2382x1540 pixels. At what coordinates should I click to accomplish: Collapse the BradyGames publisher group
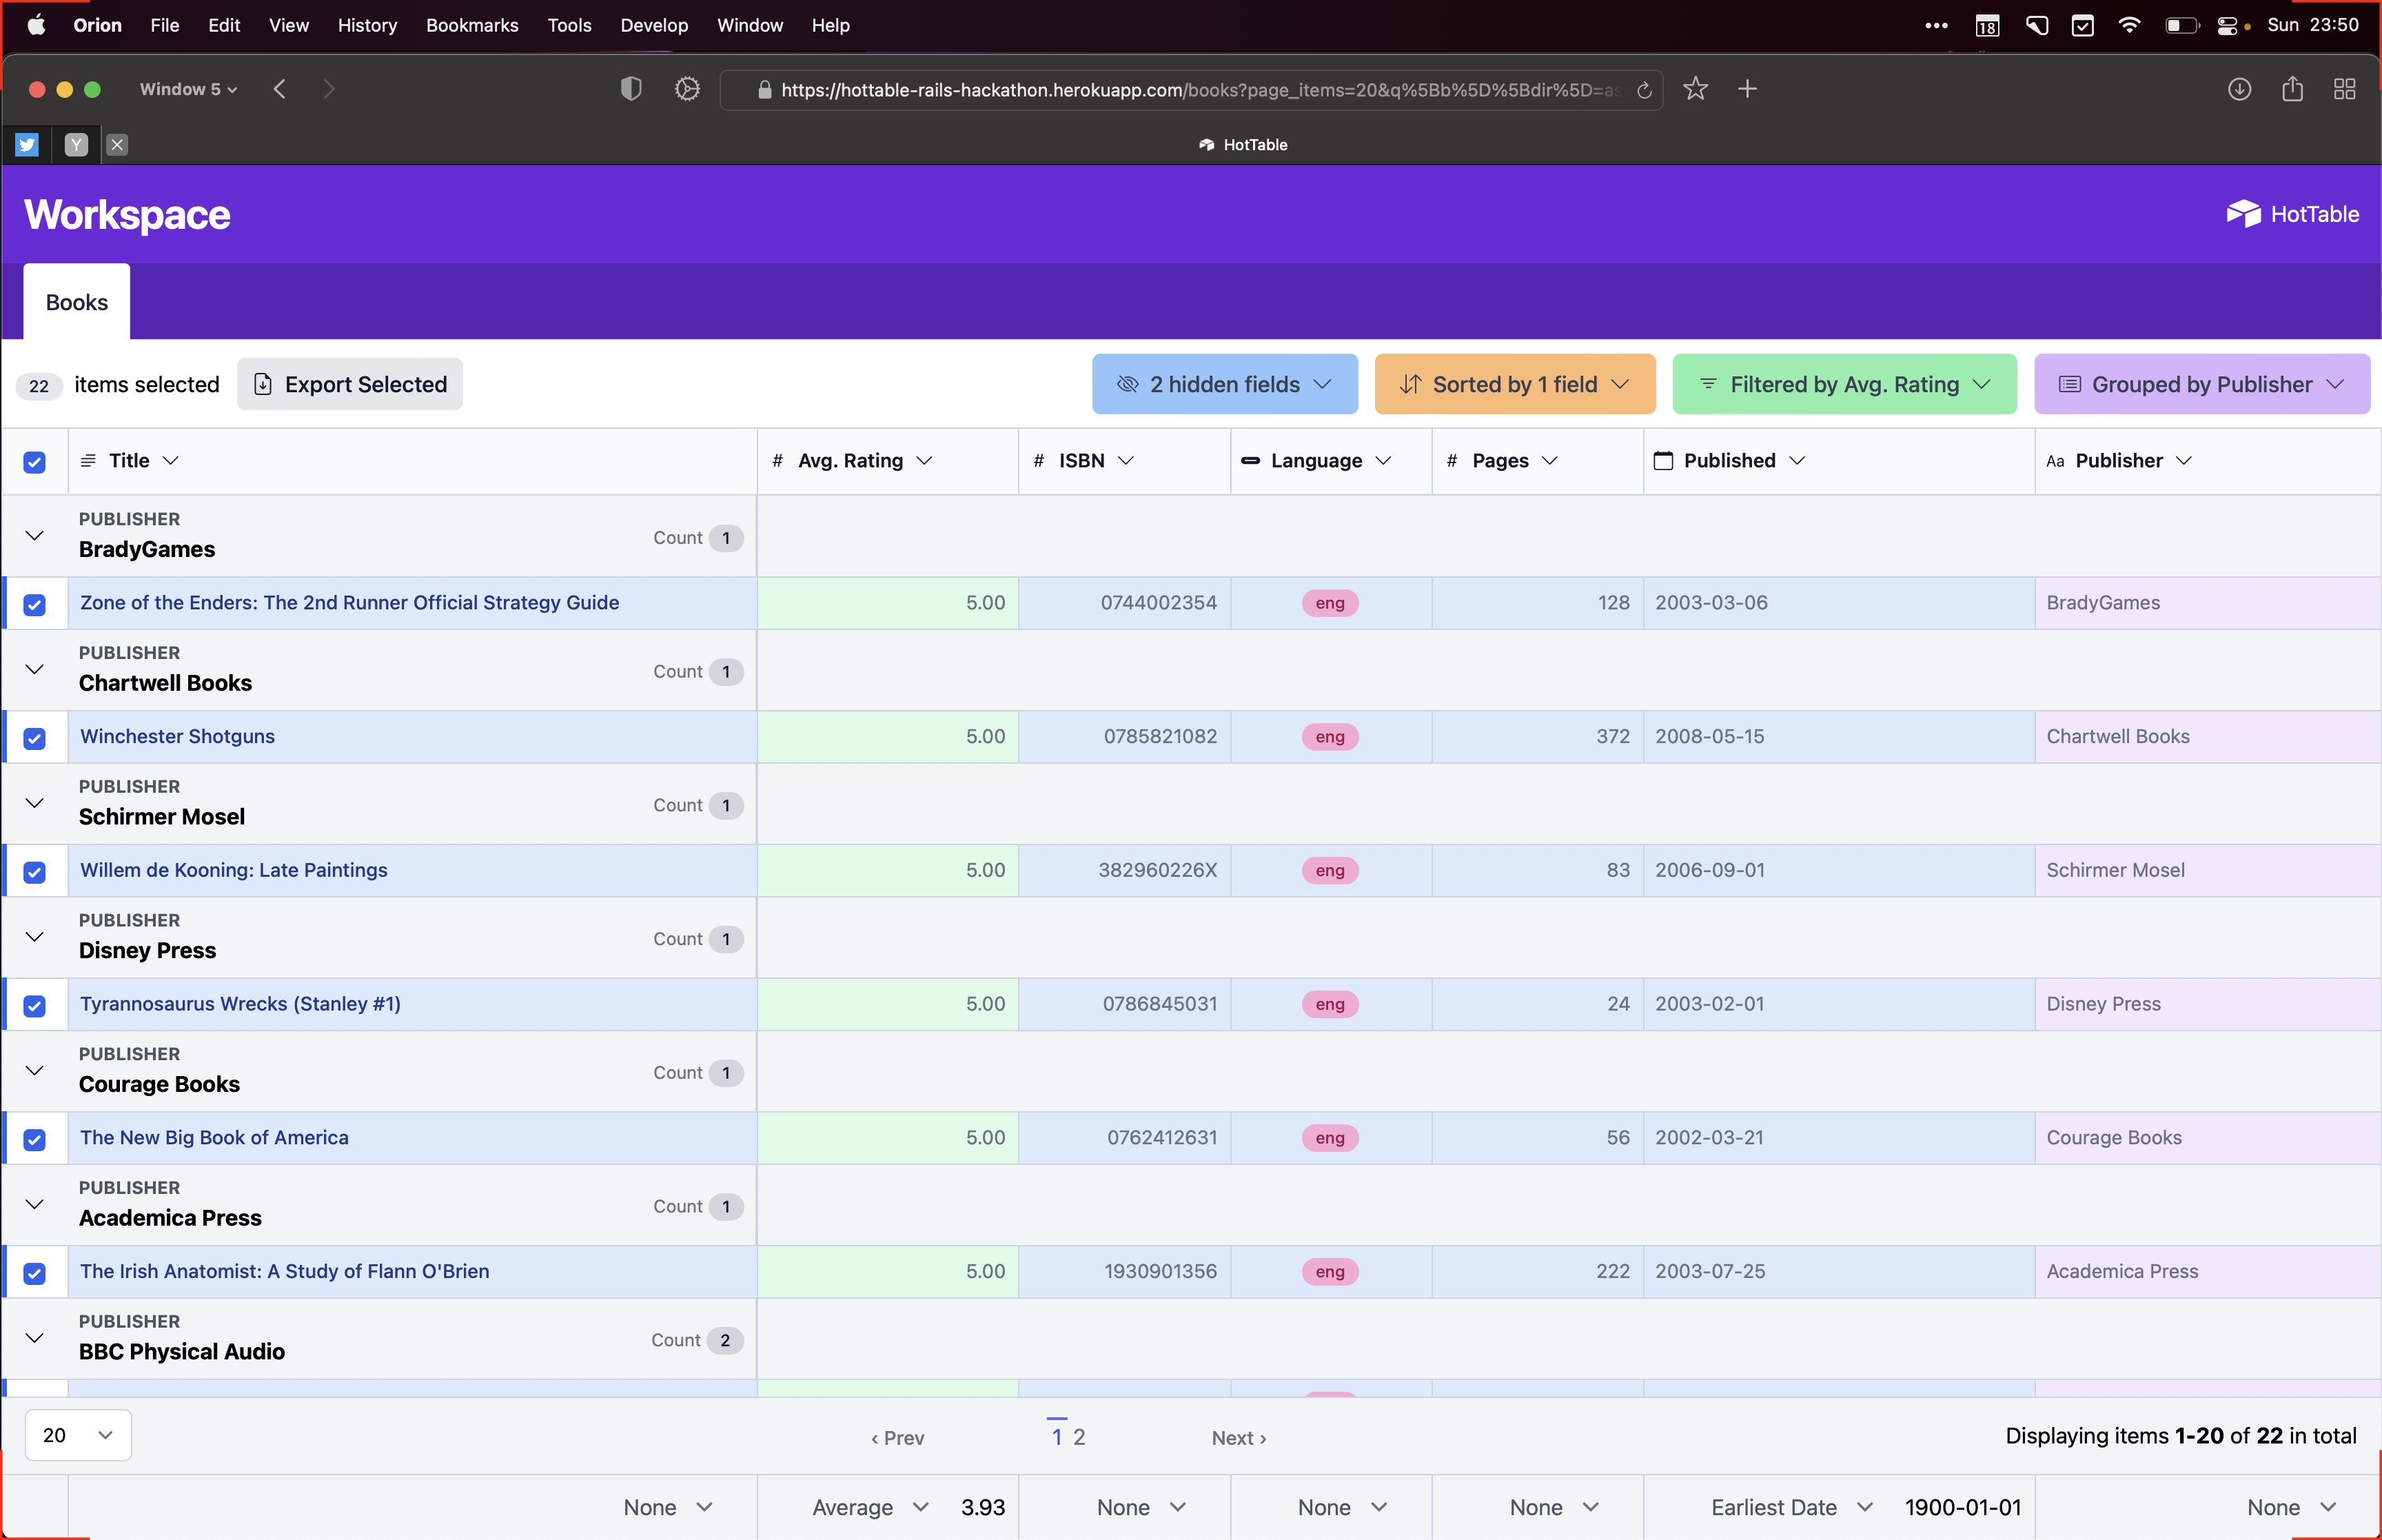coord(34,536)
